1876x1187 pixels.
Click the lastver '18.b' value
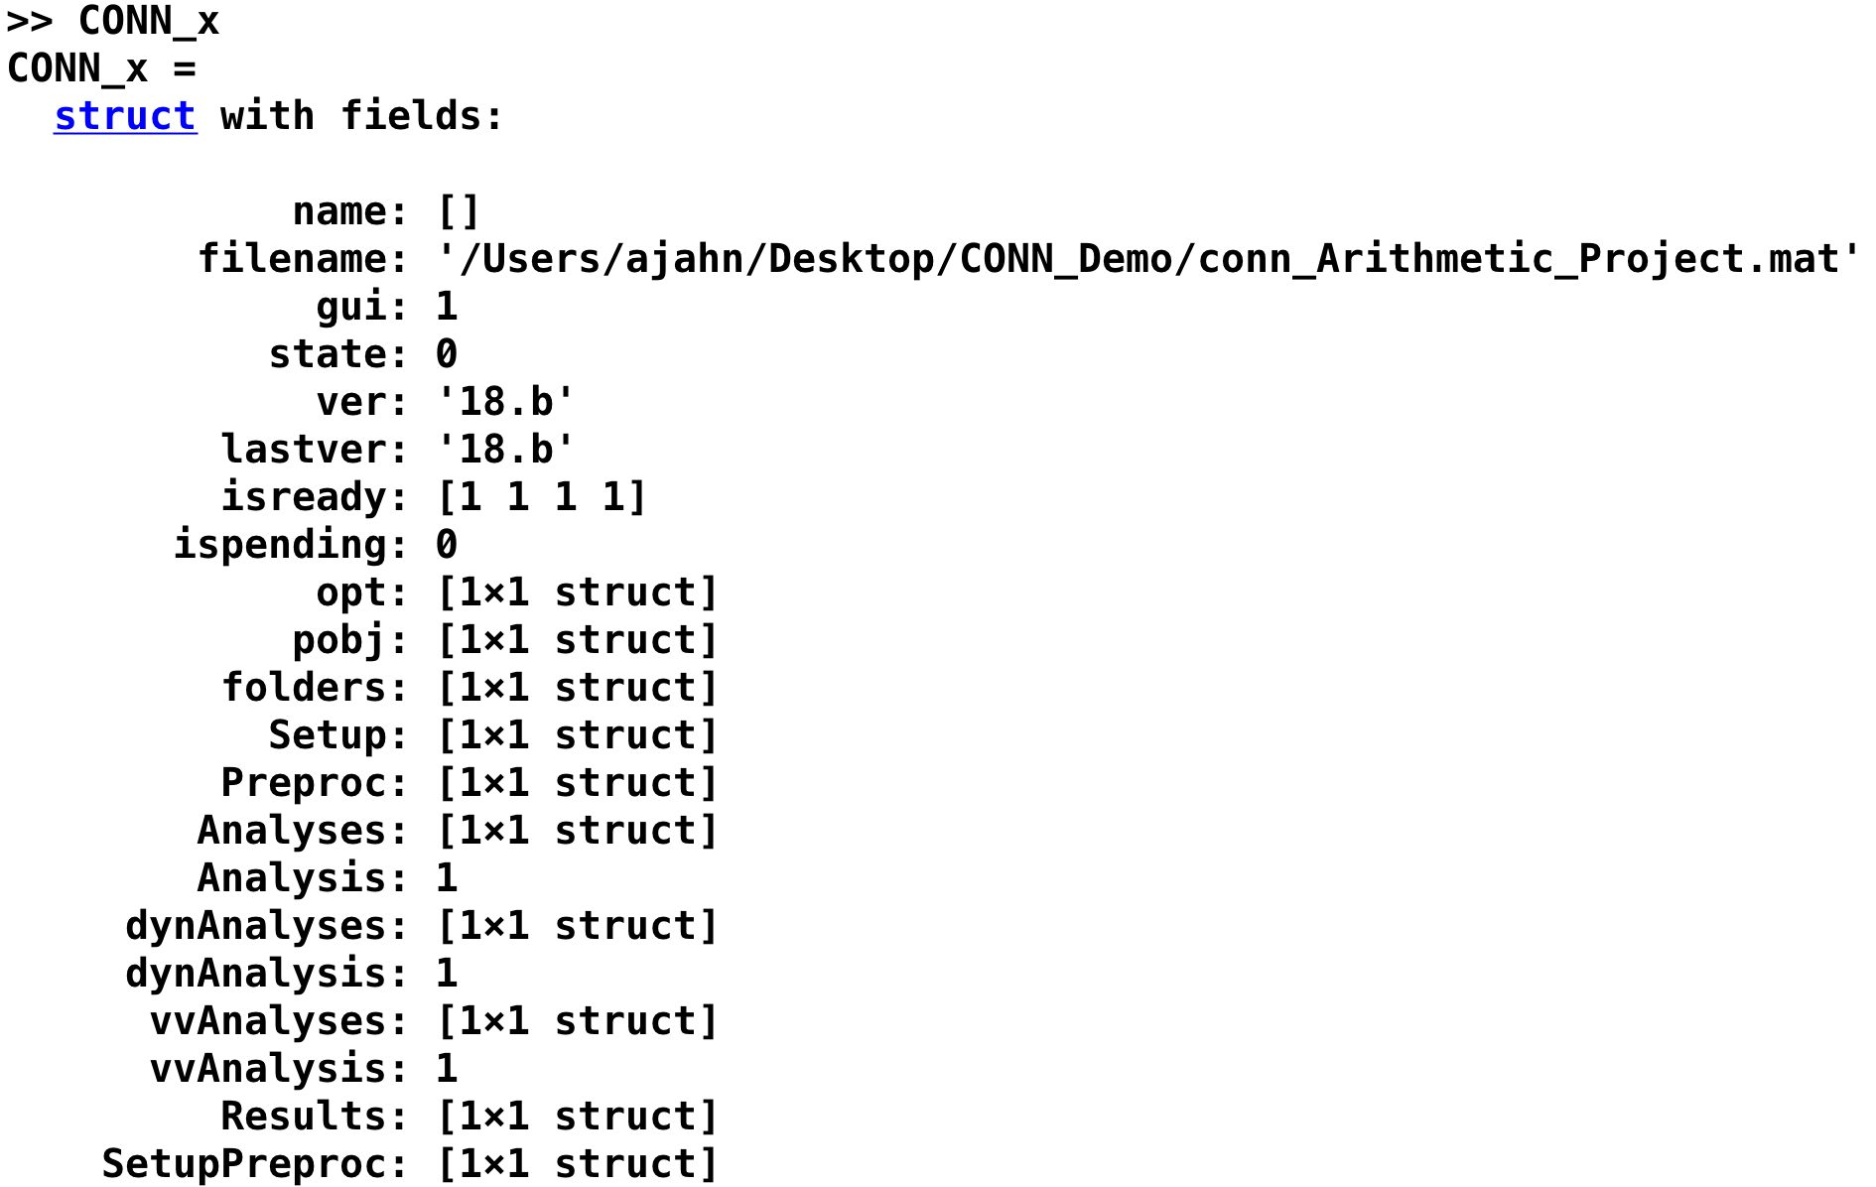click(x=506, y=450)
